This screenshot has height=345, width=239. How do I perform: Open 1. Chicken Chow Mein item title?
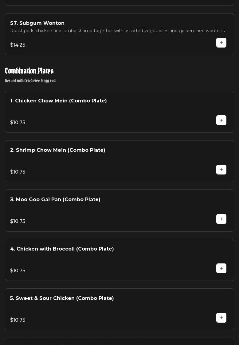click(58, 101)
